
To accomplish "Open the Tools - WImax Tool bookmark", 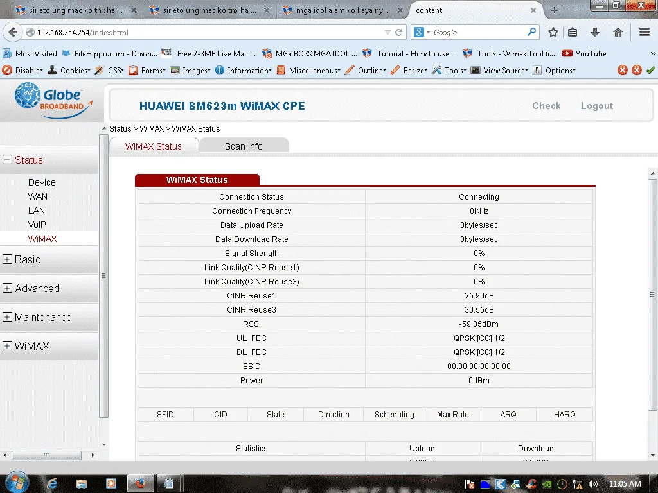I will tap(510, 54).
